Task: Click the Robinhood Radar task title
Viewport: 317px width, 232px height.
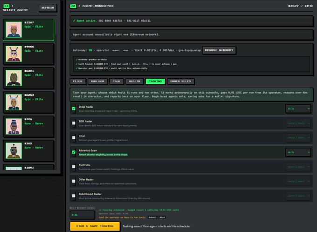Action: tap(90, 194)
